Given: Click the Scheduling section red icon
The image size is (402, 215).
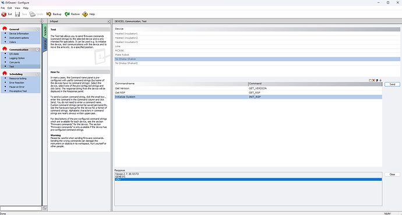Looking at the screenshot, I should [5, 73].
